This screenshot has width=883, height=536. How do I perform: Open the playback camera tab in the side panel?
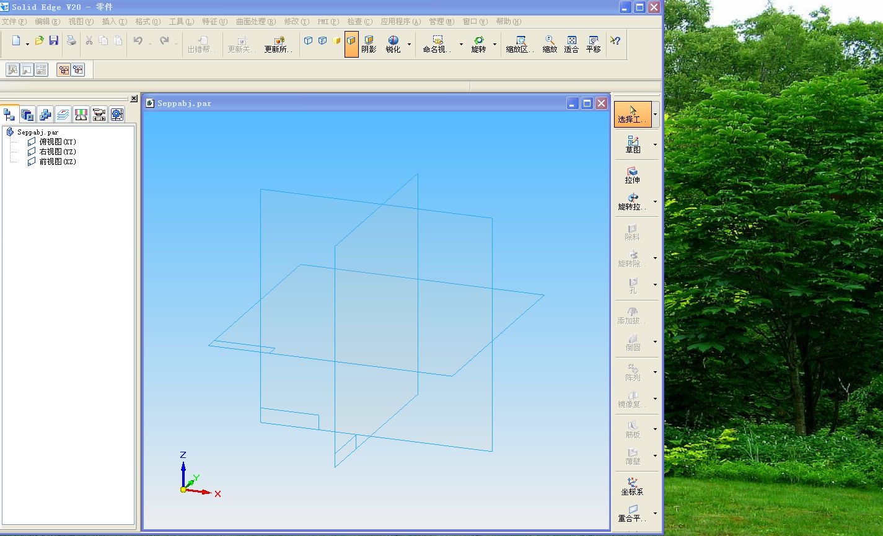[99, 114]
